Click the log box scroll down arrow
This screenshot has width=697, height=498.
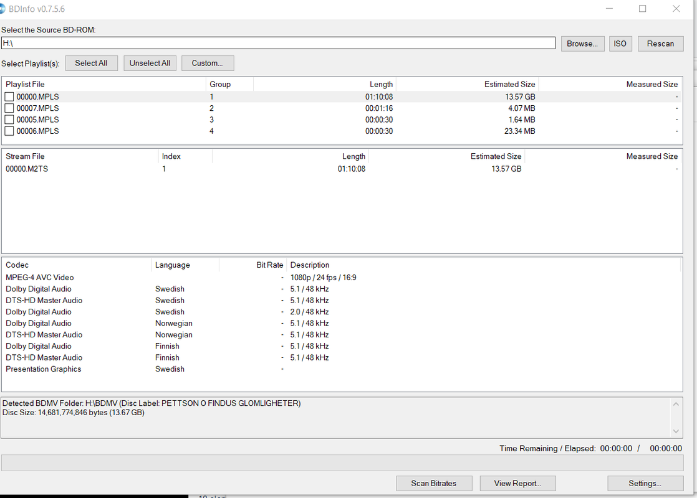676,431
